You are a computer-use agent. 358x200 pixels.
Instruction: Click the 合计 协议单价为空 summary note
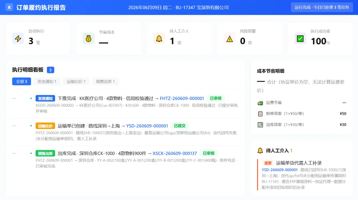click(301, 86)
